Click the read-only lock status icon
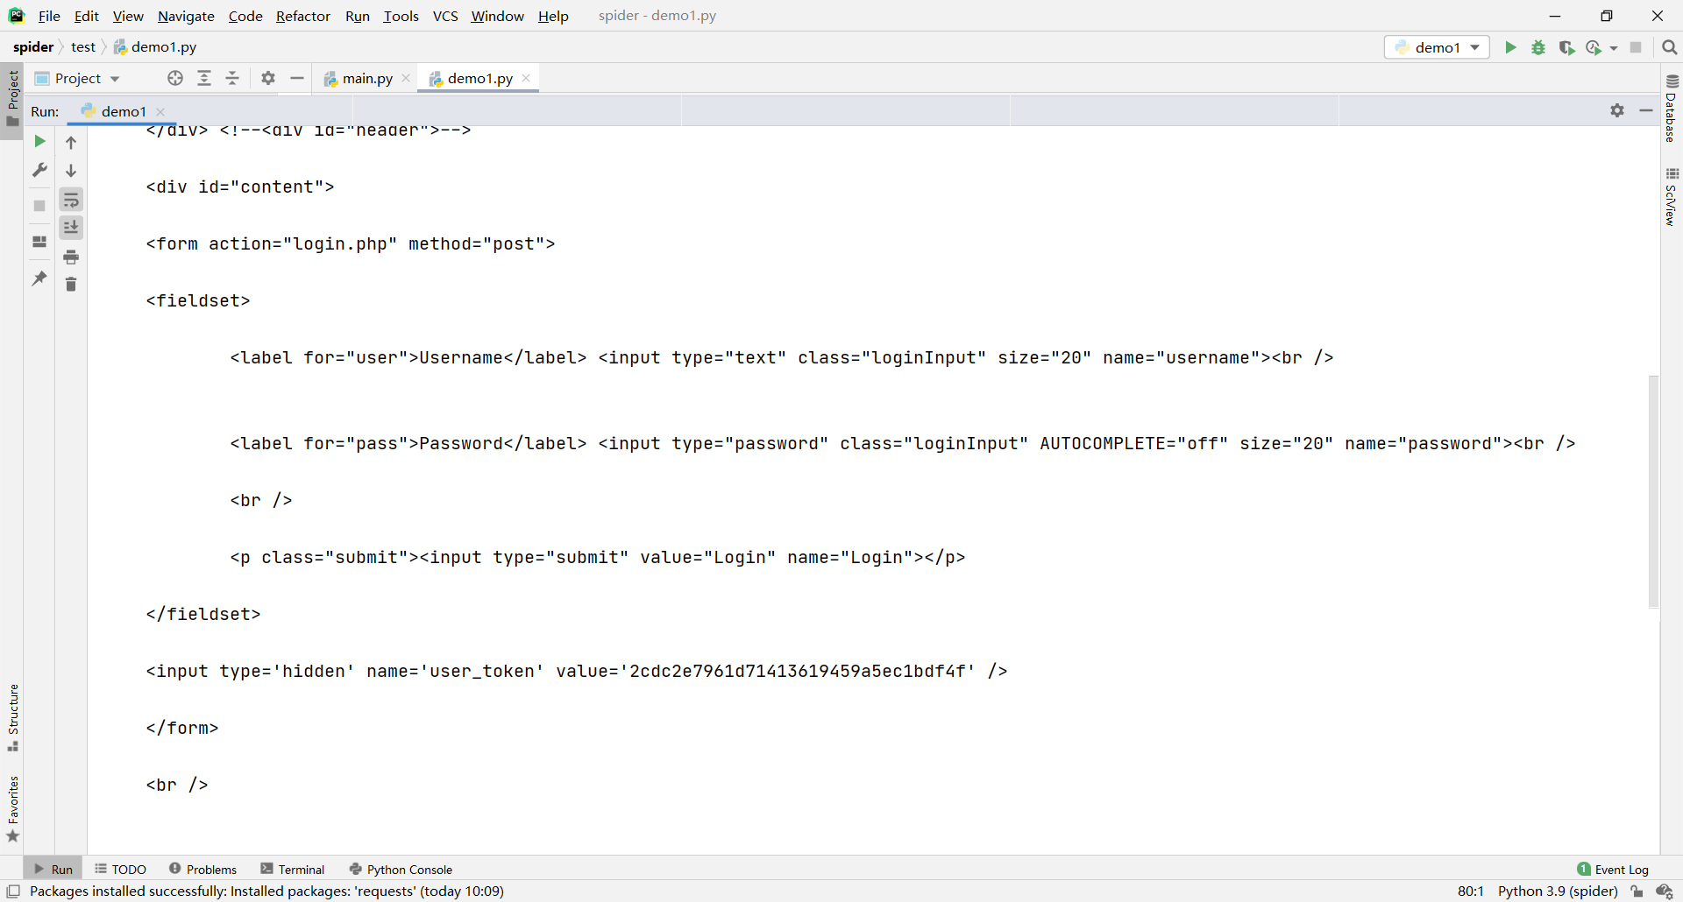The image size is (1683, 902). [x=1637, y=891]
